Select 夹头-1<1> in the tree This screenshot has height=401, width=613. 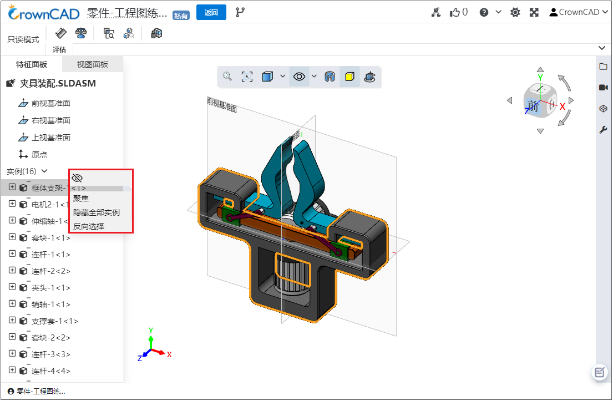(51, 288)
